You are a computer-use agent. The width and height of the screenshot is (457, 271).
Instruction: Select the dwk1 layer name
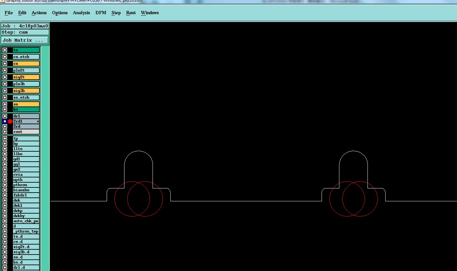26,206
